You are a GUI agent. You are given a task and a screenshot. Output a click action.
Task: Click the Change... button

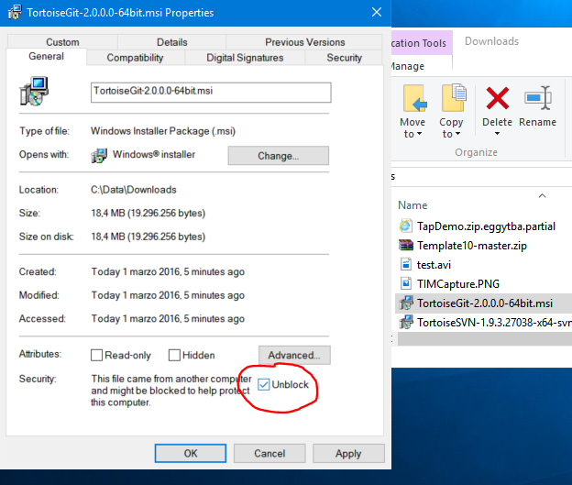coord(278,156)
